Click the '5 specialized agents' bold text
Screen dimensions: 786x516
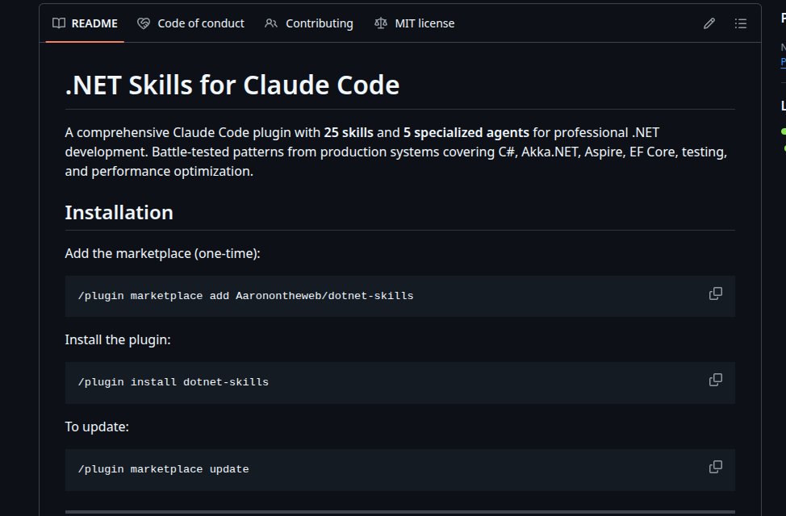tap(466, 132)
